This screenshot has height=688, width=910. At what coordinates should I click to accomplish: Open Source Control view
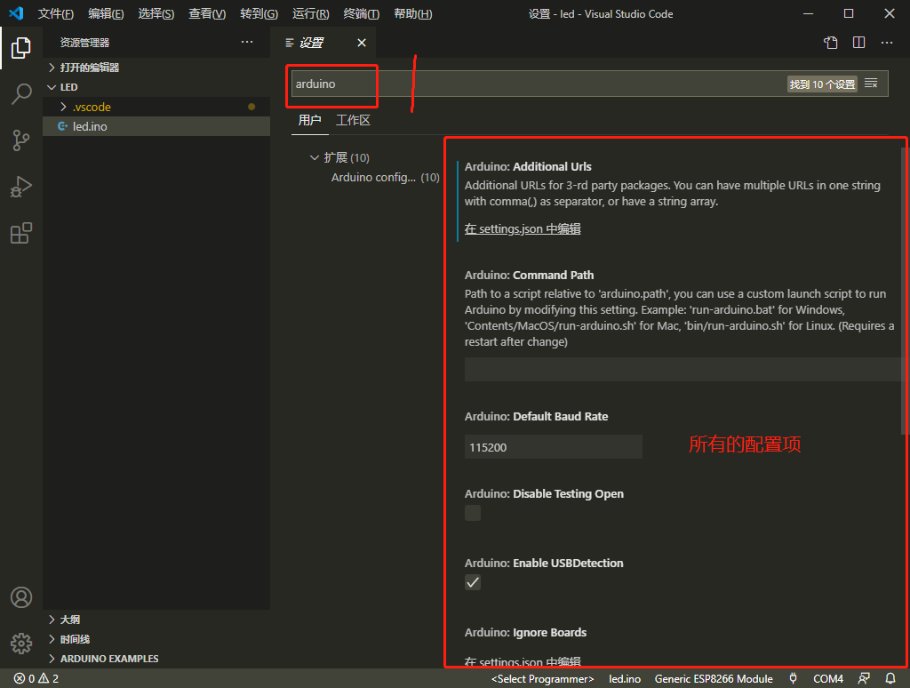point(21,140)
